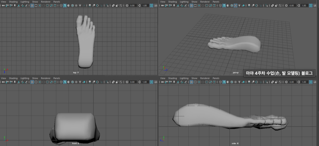Click Bookmarks icon in side panel
This screenshot has height=146, width=319.
pos(174,82)
